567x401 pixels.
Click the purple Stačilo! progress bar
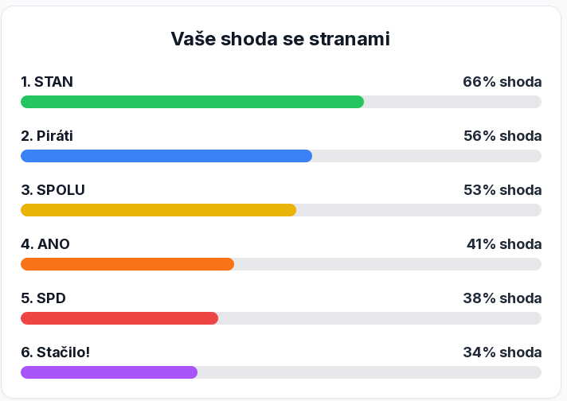109,372
